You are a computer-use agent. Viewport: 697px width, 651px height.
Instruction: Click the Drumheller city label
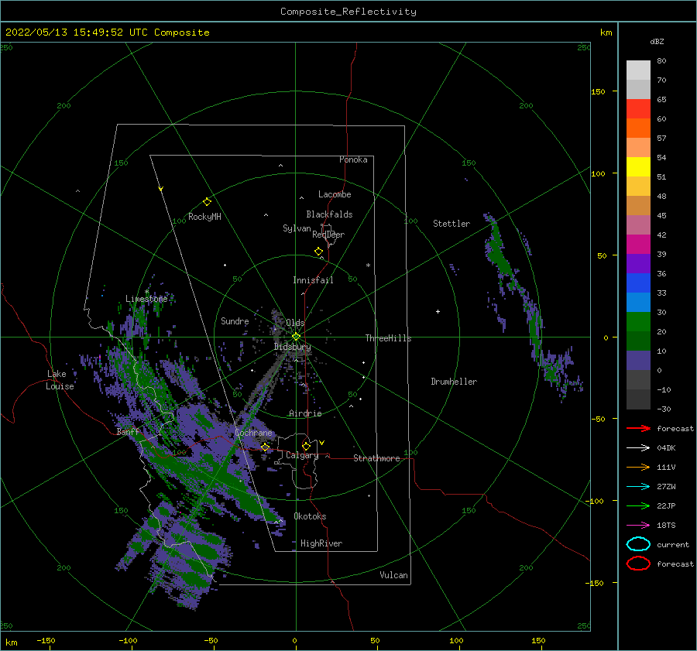pyautogui.click(x=454, y=382)
